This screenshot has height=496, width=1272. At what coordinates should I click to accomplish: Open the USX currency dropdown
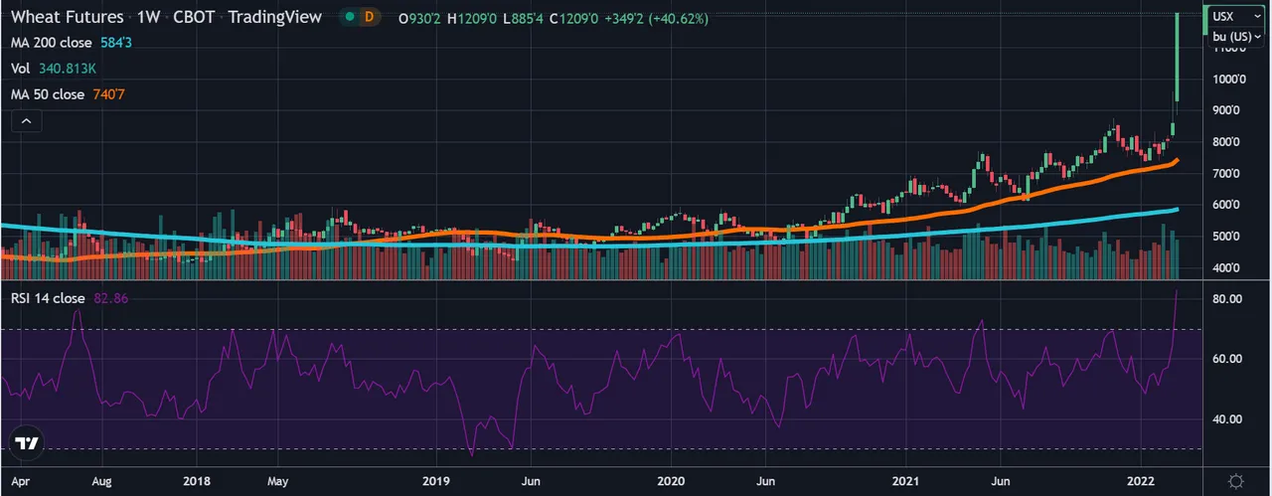(1236, 16)
